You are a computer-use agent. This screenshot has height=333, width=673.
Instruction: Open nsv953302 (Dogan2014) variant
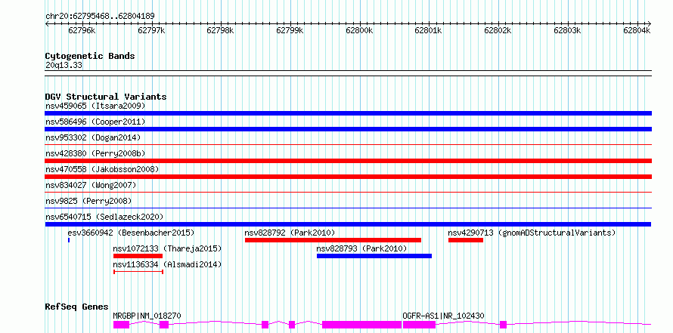click(93, 138)
